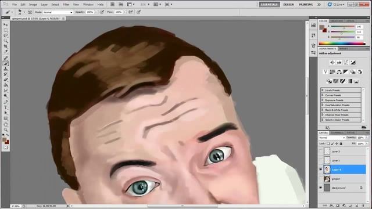Open the File menu
Screen dimensions: 372x209
pyautogui.click(x=15, y=5)
